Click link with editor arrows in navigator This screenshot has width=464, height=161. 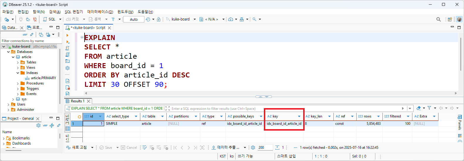tap(32, 34)
